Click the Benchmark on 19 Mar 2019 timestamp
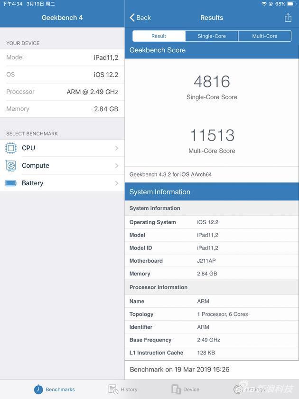 tap(179, 370)
